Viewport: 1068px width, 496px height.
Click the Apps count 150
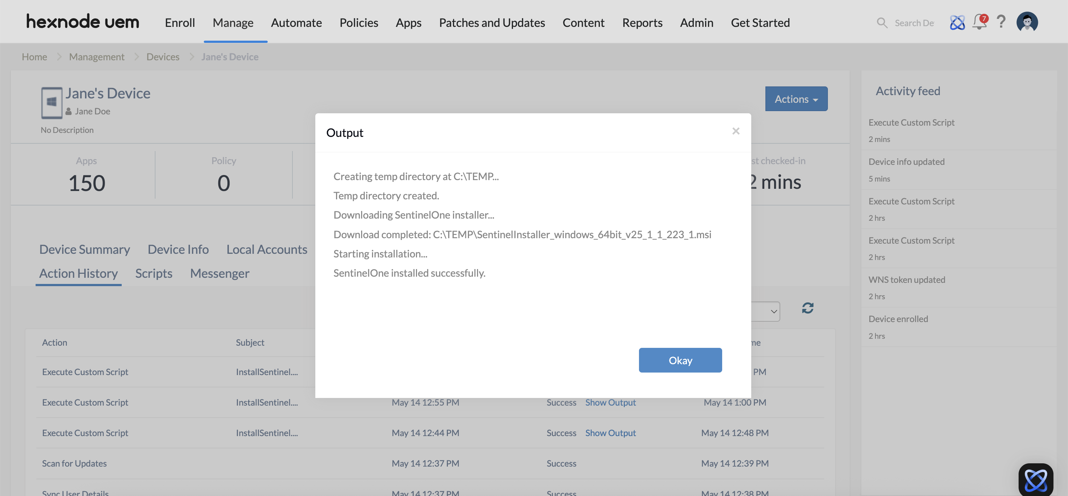click(x=87, y=183)
